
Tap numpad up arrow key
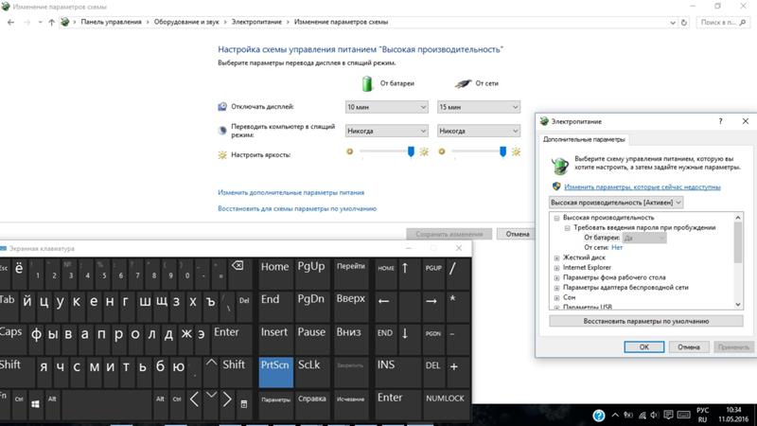click(405, 268)
